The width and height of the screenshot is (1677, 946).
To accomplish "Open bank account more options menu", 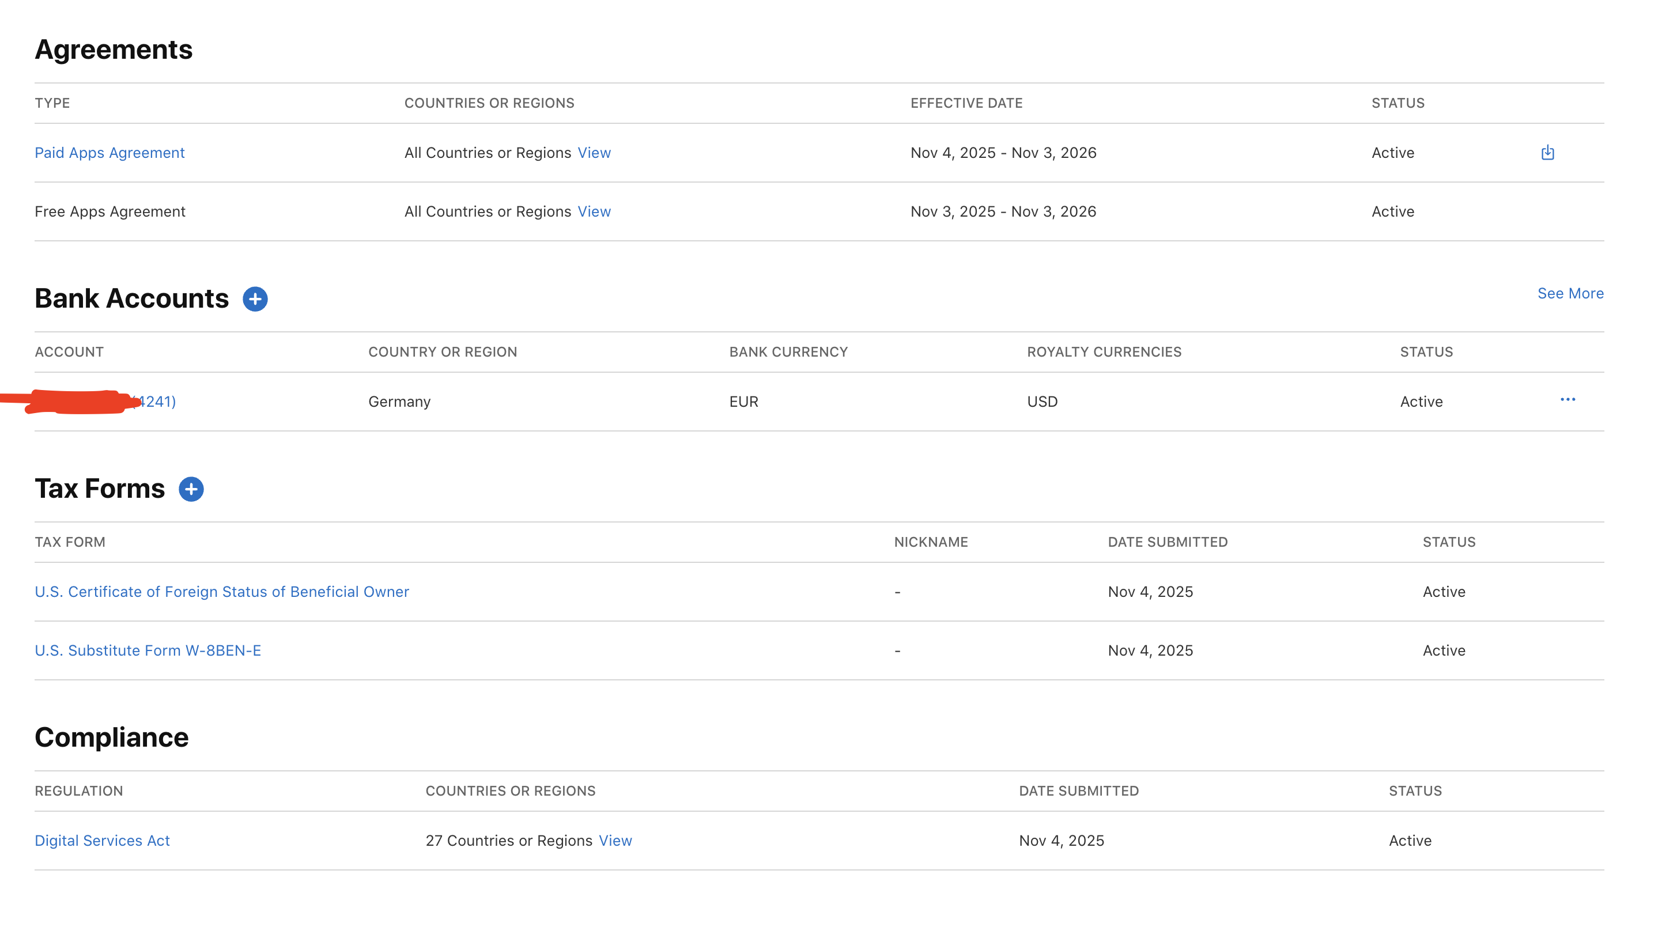I will tap(1567, 399).
